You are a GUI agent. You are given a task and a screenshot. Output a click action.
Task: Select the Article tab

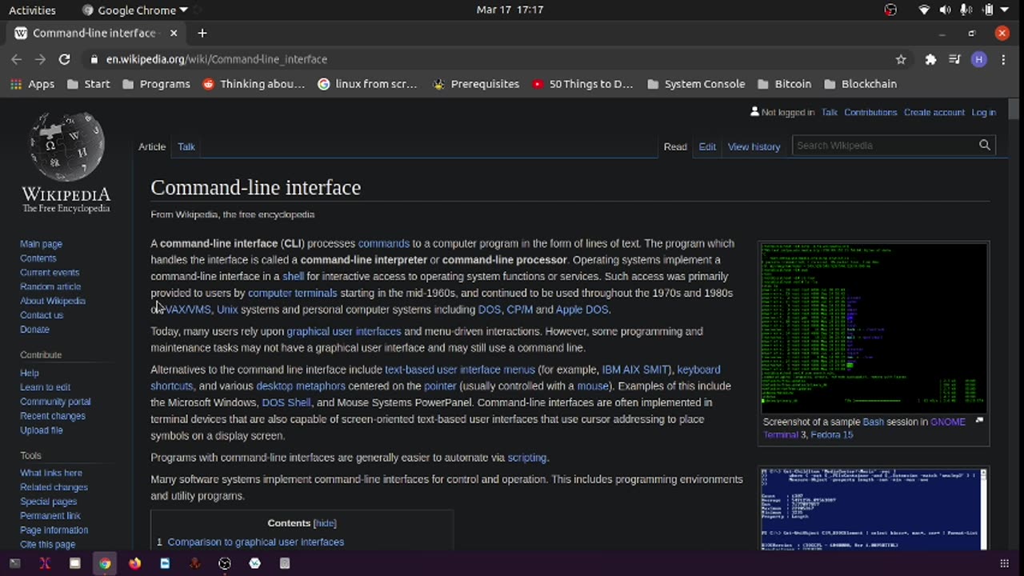[x=152, y=146]
